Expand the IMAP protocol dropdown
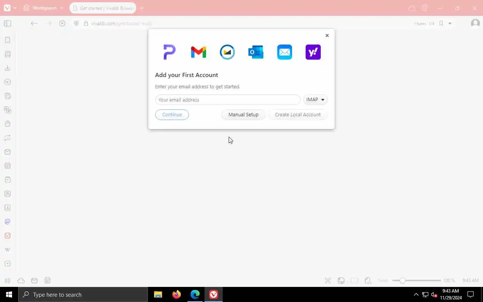 coord(315,100)
